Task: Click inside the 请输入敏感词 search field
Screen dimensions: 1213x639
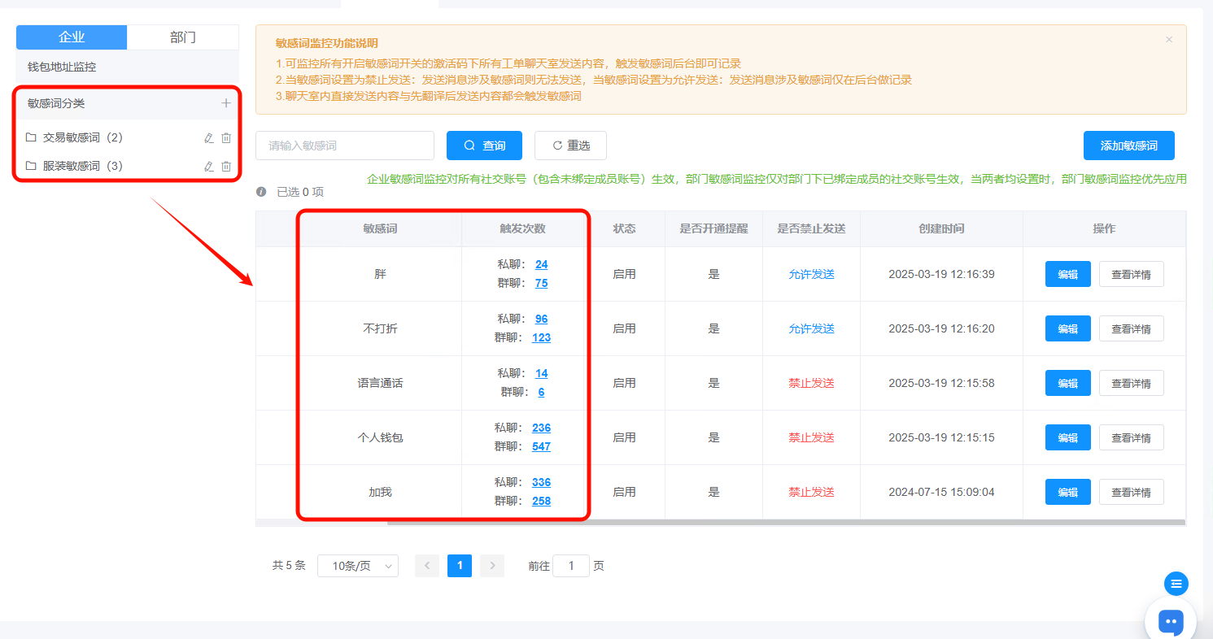Action: pyautogui.click(x=344, y=146)
